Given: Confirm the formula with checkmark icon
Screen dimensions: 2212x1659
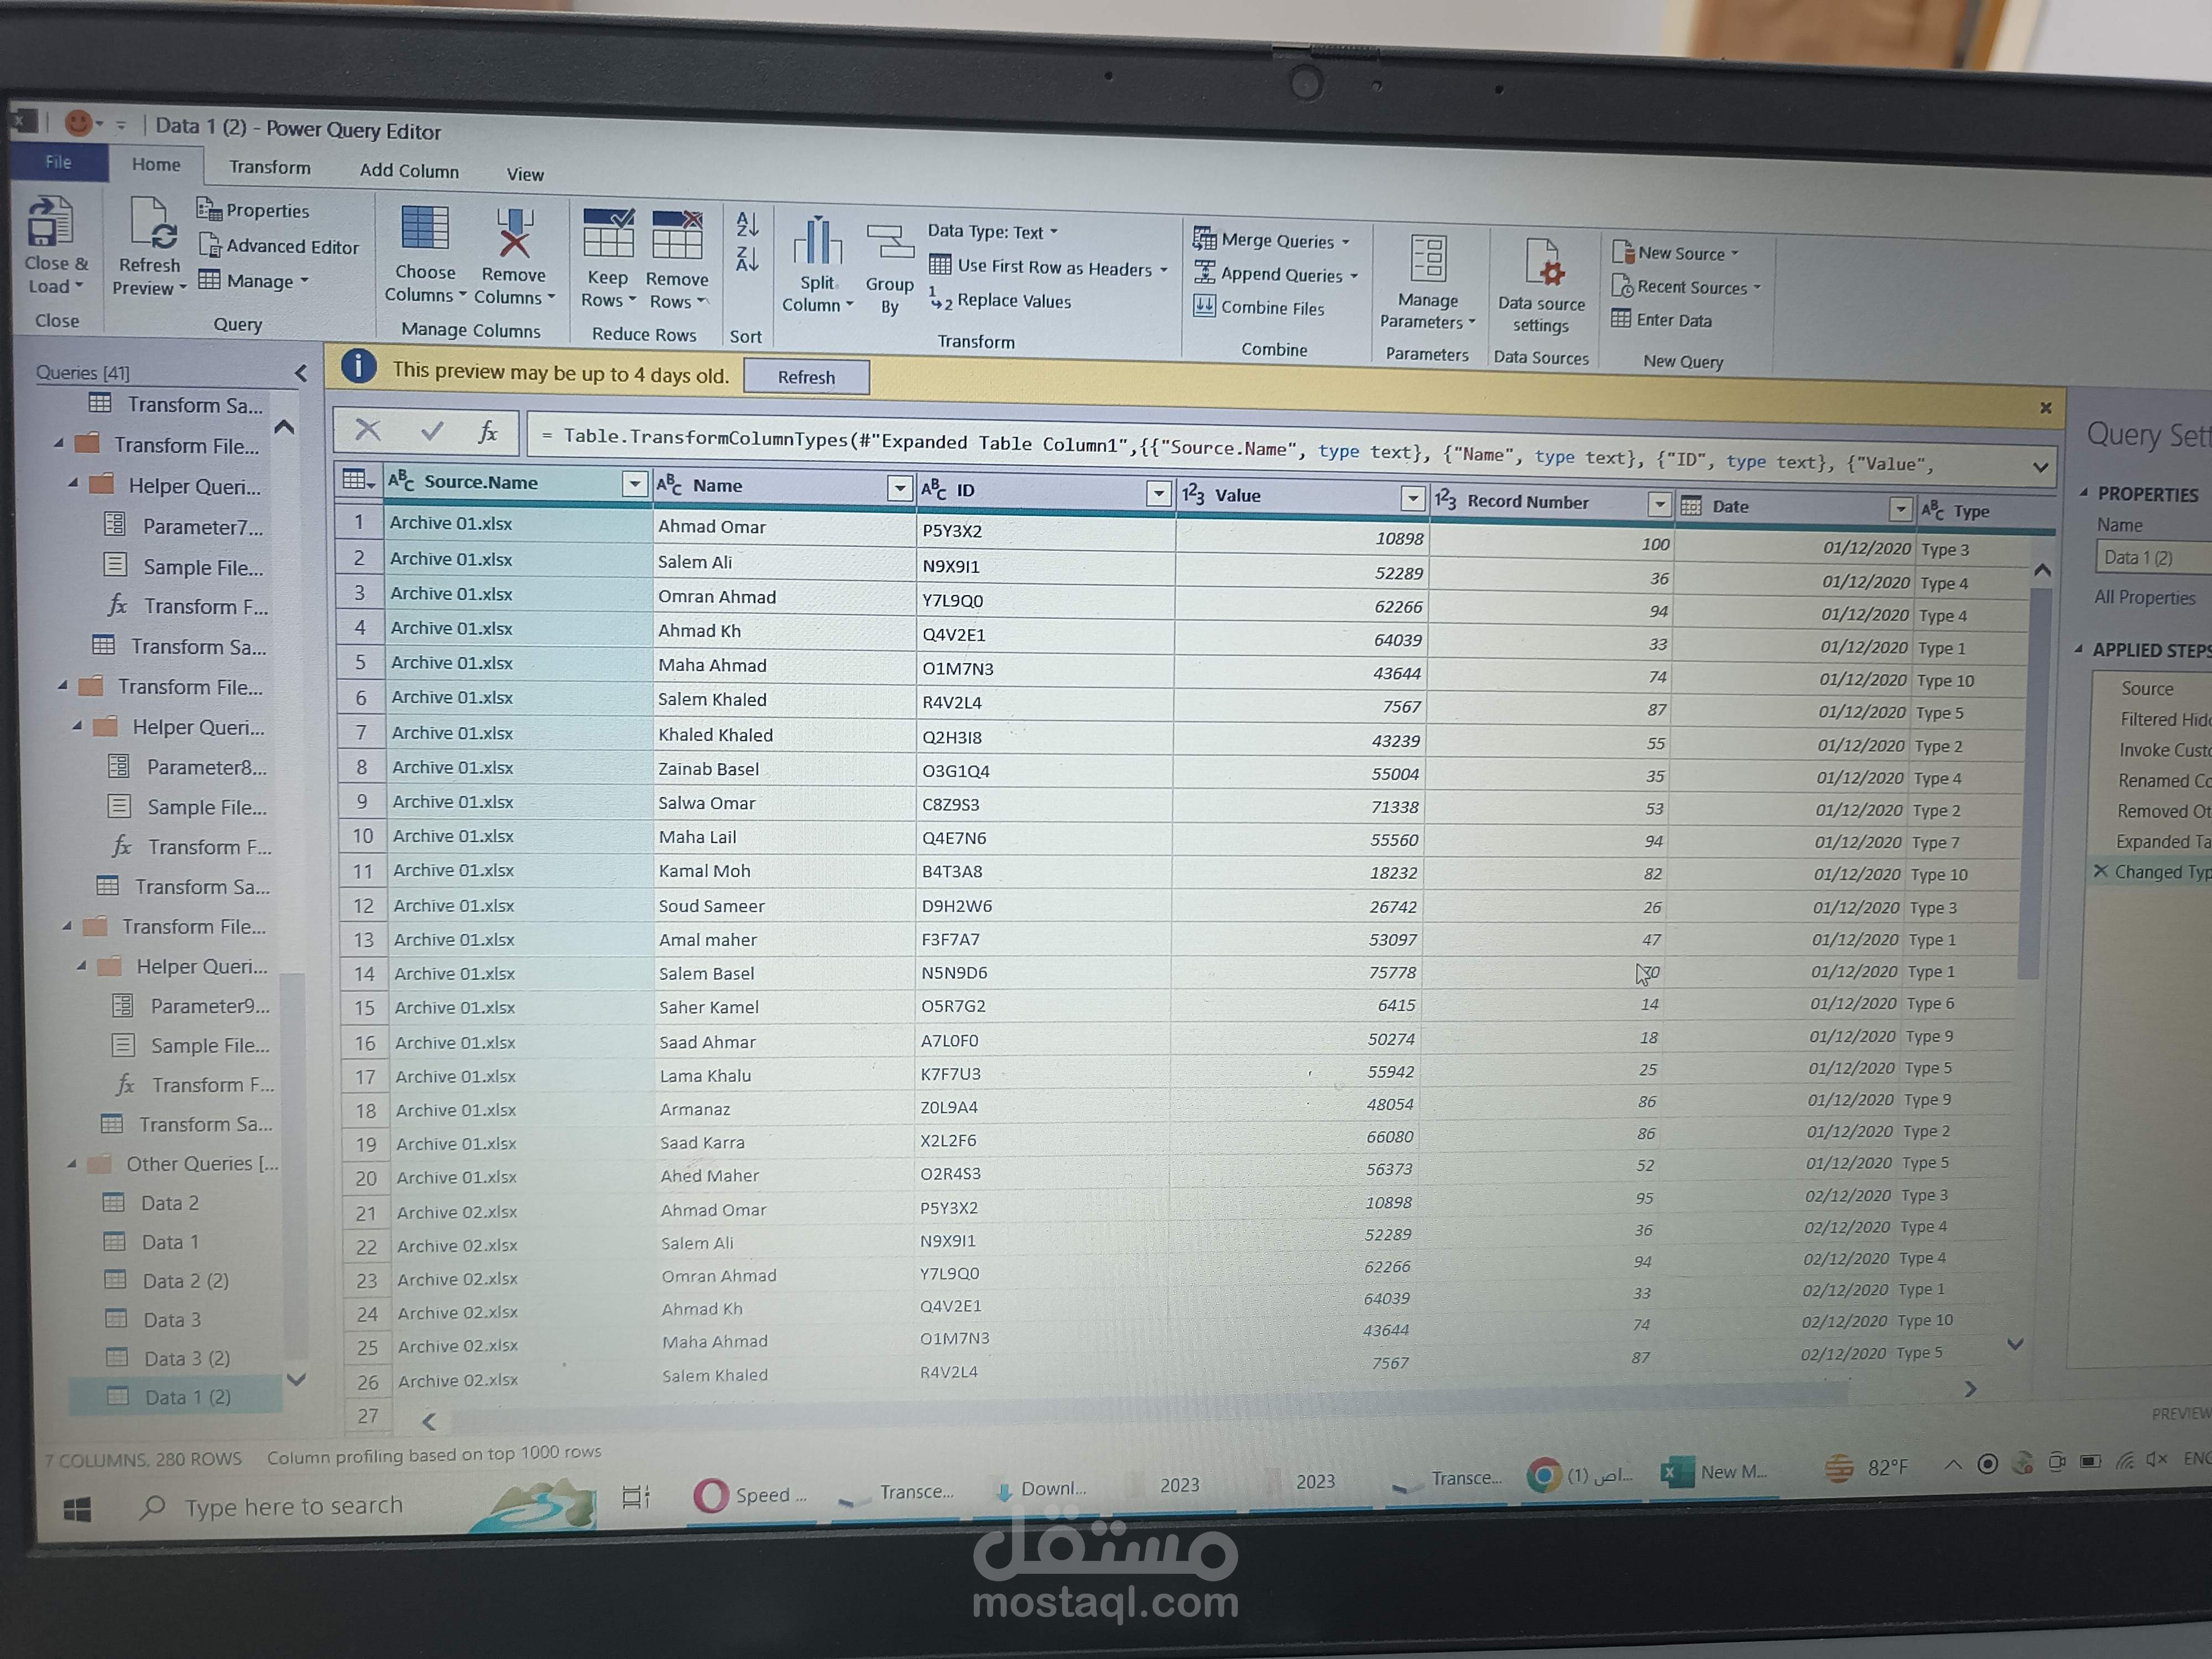Looking at the screenshot, I should click(432, 431).
